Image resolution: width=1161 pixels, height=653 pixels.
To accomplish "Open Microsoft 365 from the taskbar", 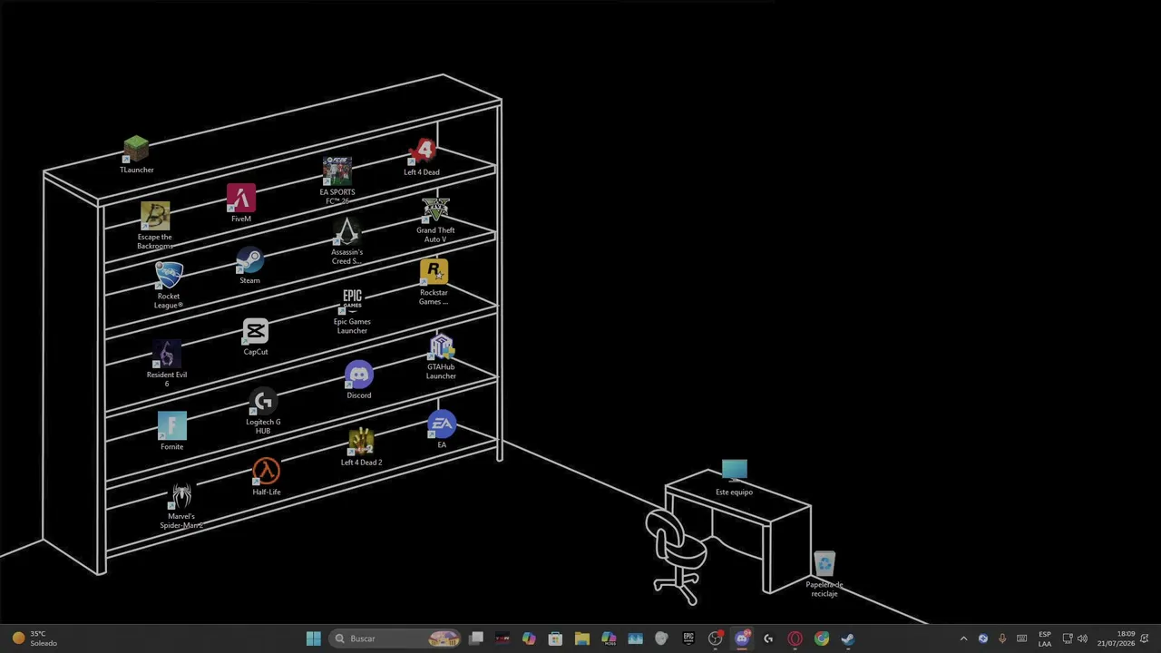I will (x=609, y=638).
